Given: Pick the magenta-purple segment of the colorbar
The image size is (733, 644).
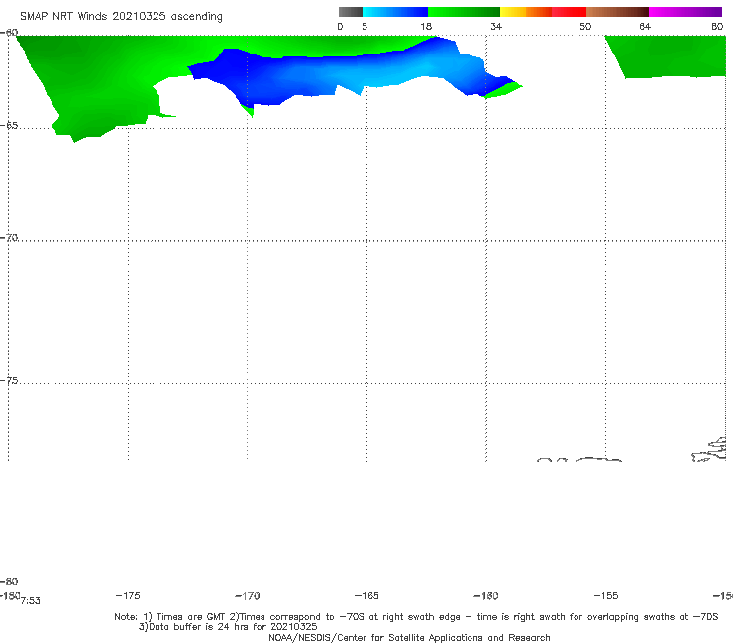Looking at the screenshot, I should (x=685, y=12).
